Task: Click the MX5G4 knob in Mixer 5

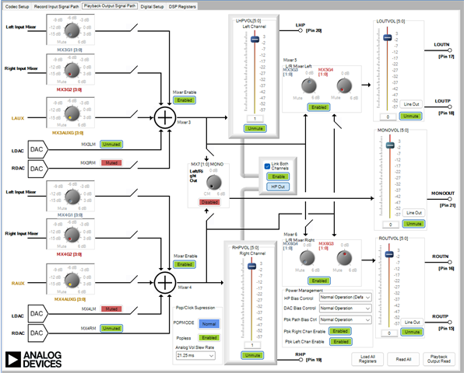Action: point(344,86)
